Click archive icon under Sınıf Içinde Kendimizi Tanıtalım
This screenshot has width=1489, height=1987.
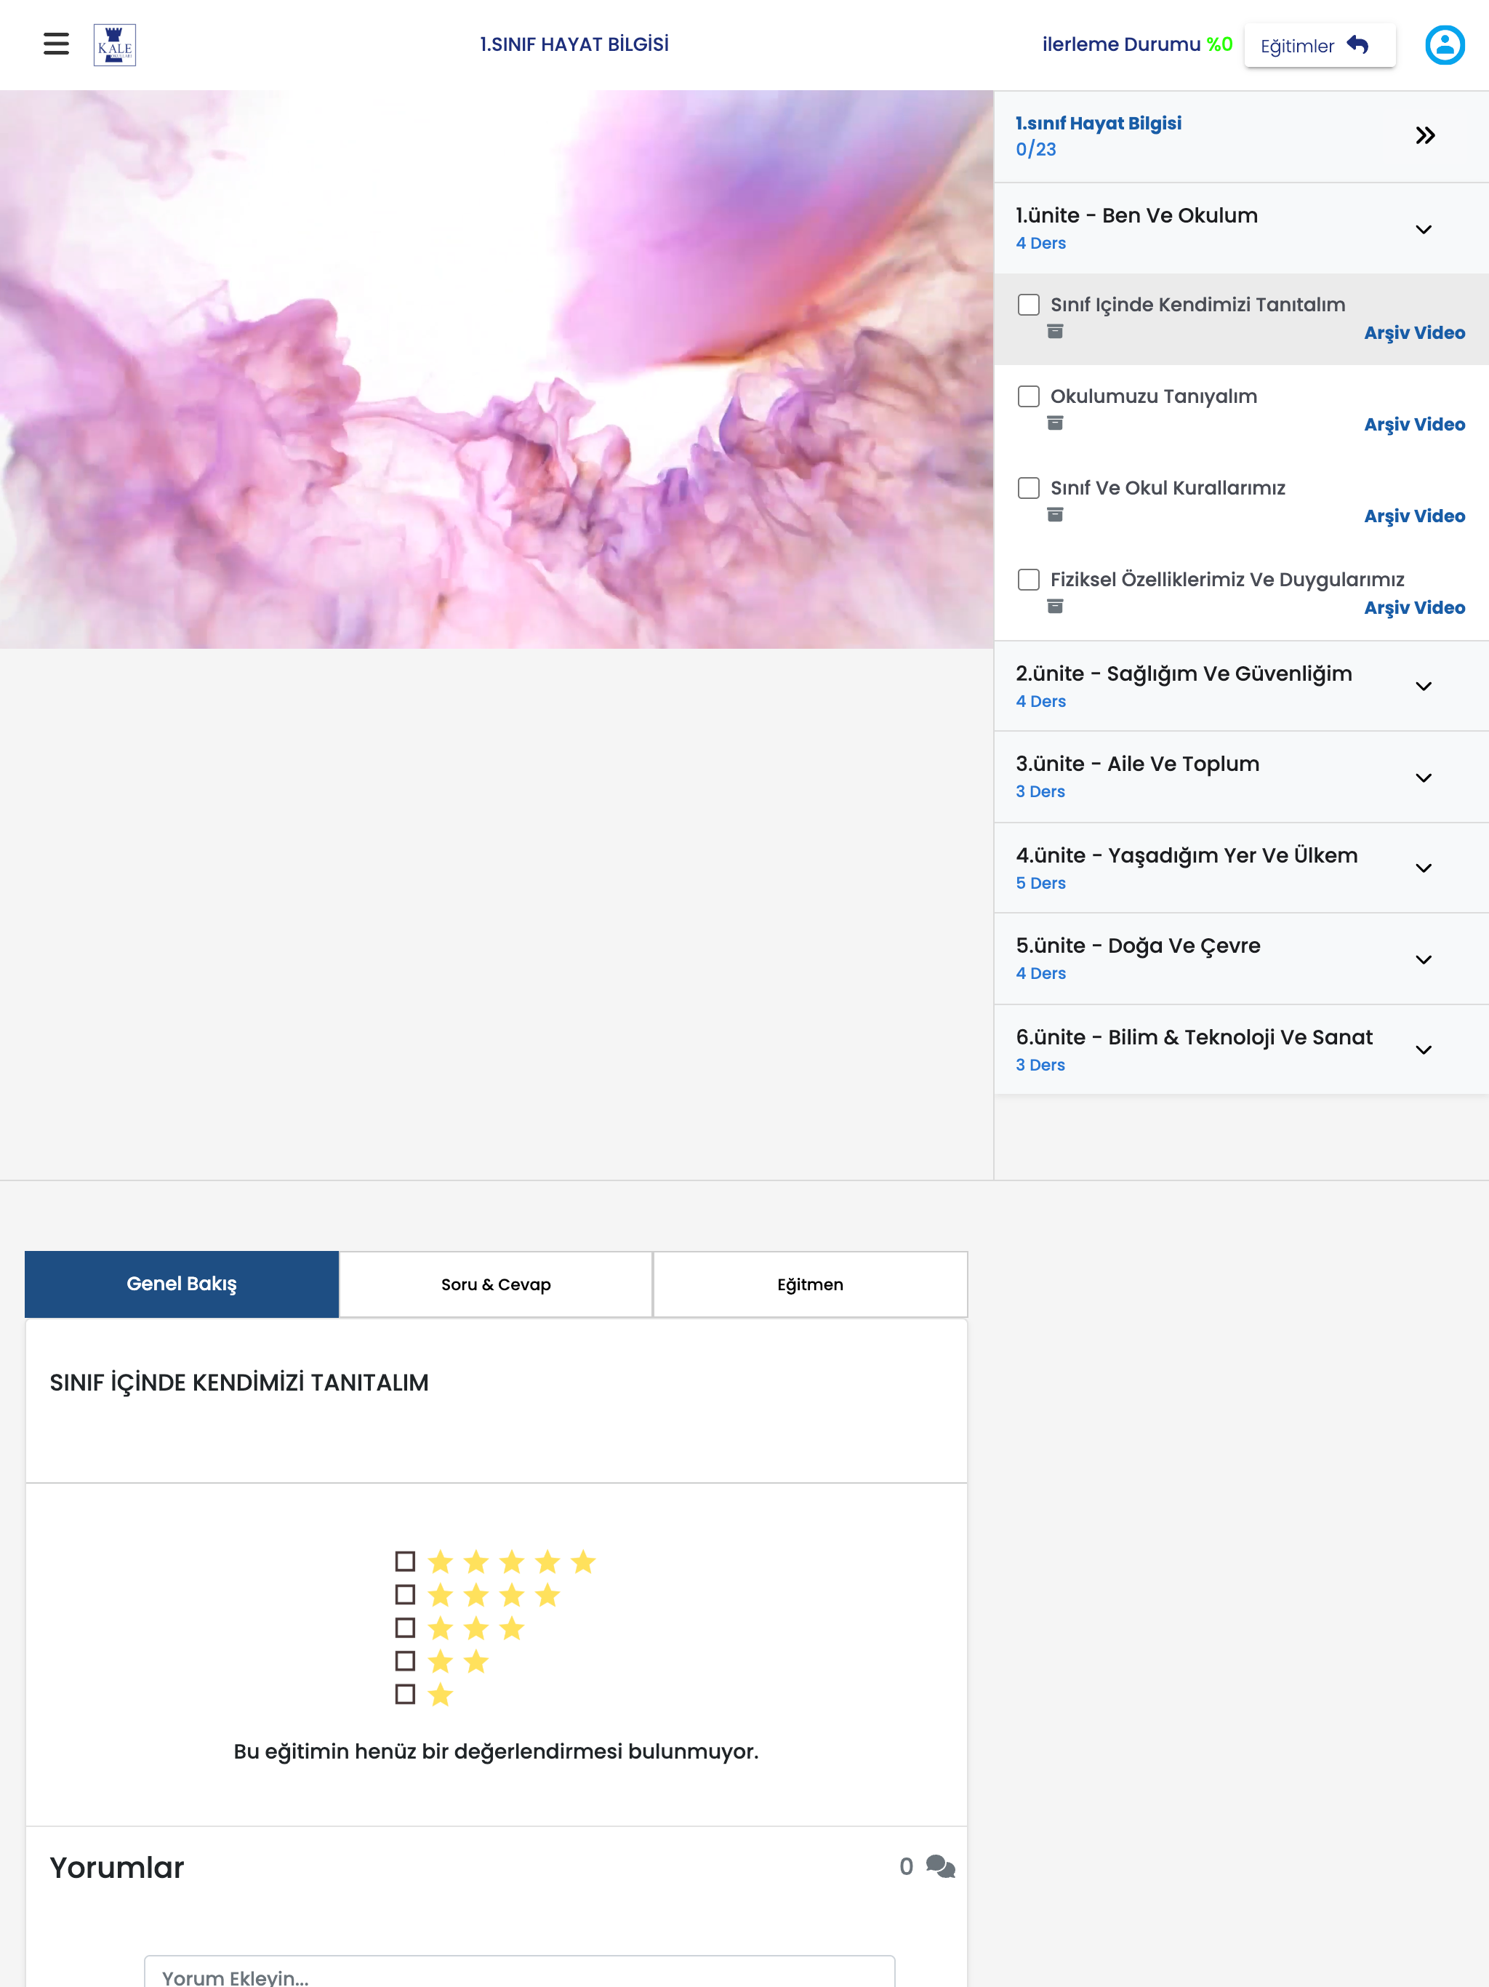pyautogui.click(x=1055, y=332)
